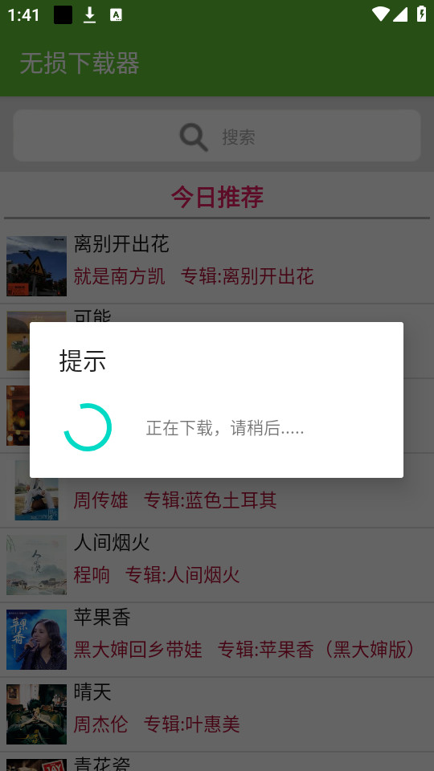434x771 pixels.
Task: Open album cover thumbnail for 晴天
Action: click(x=36, y=715)
